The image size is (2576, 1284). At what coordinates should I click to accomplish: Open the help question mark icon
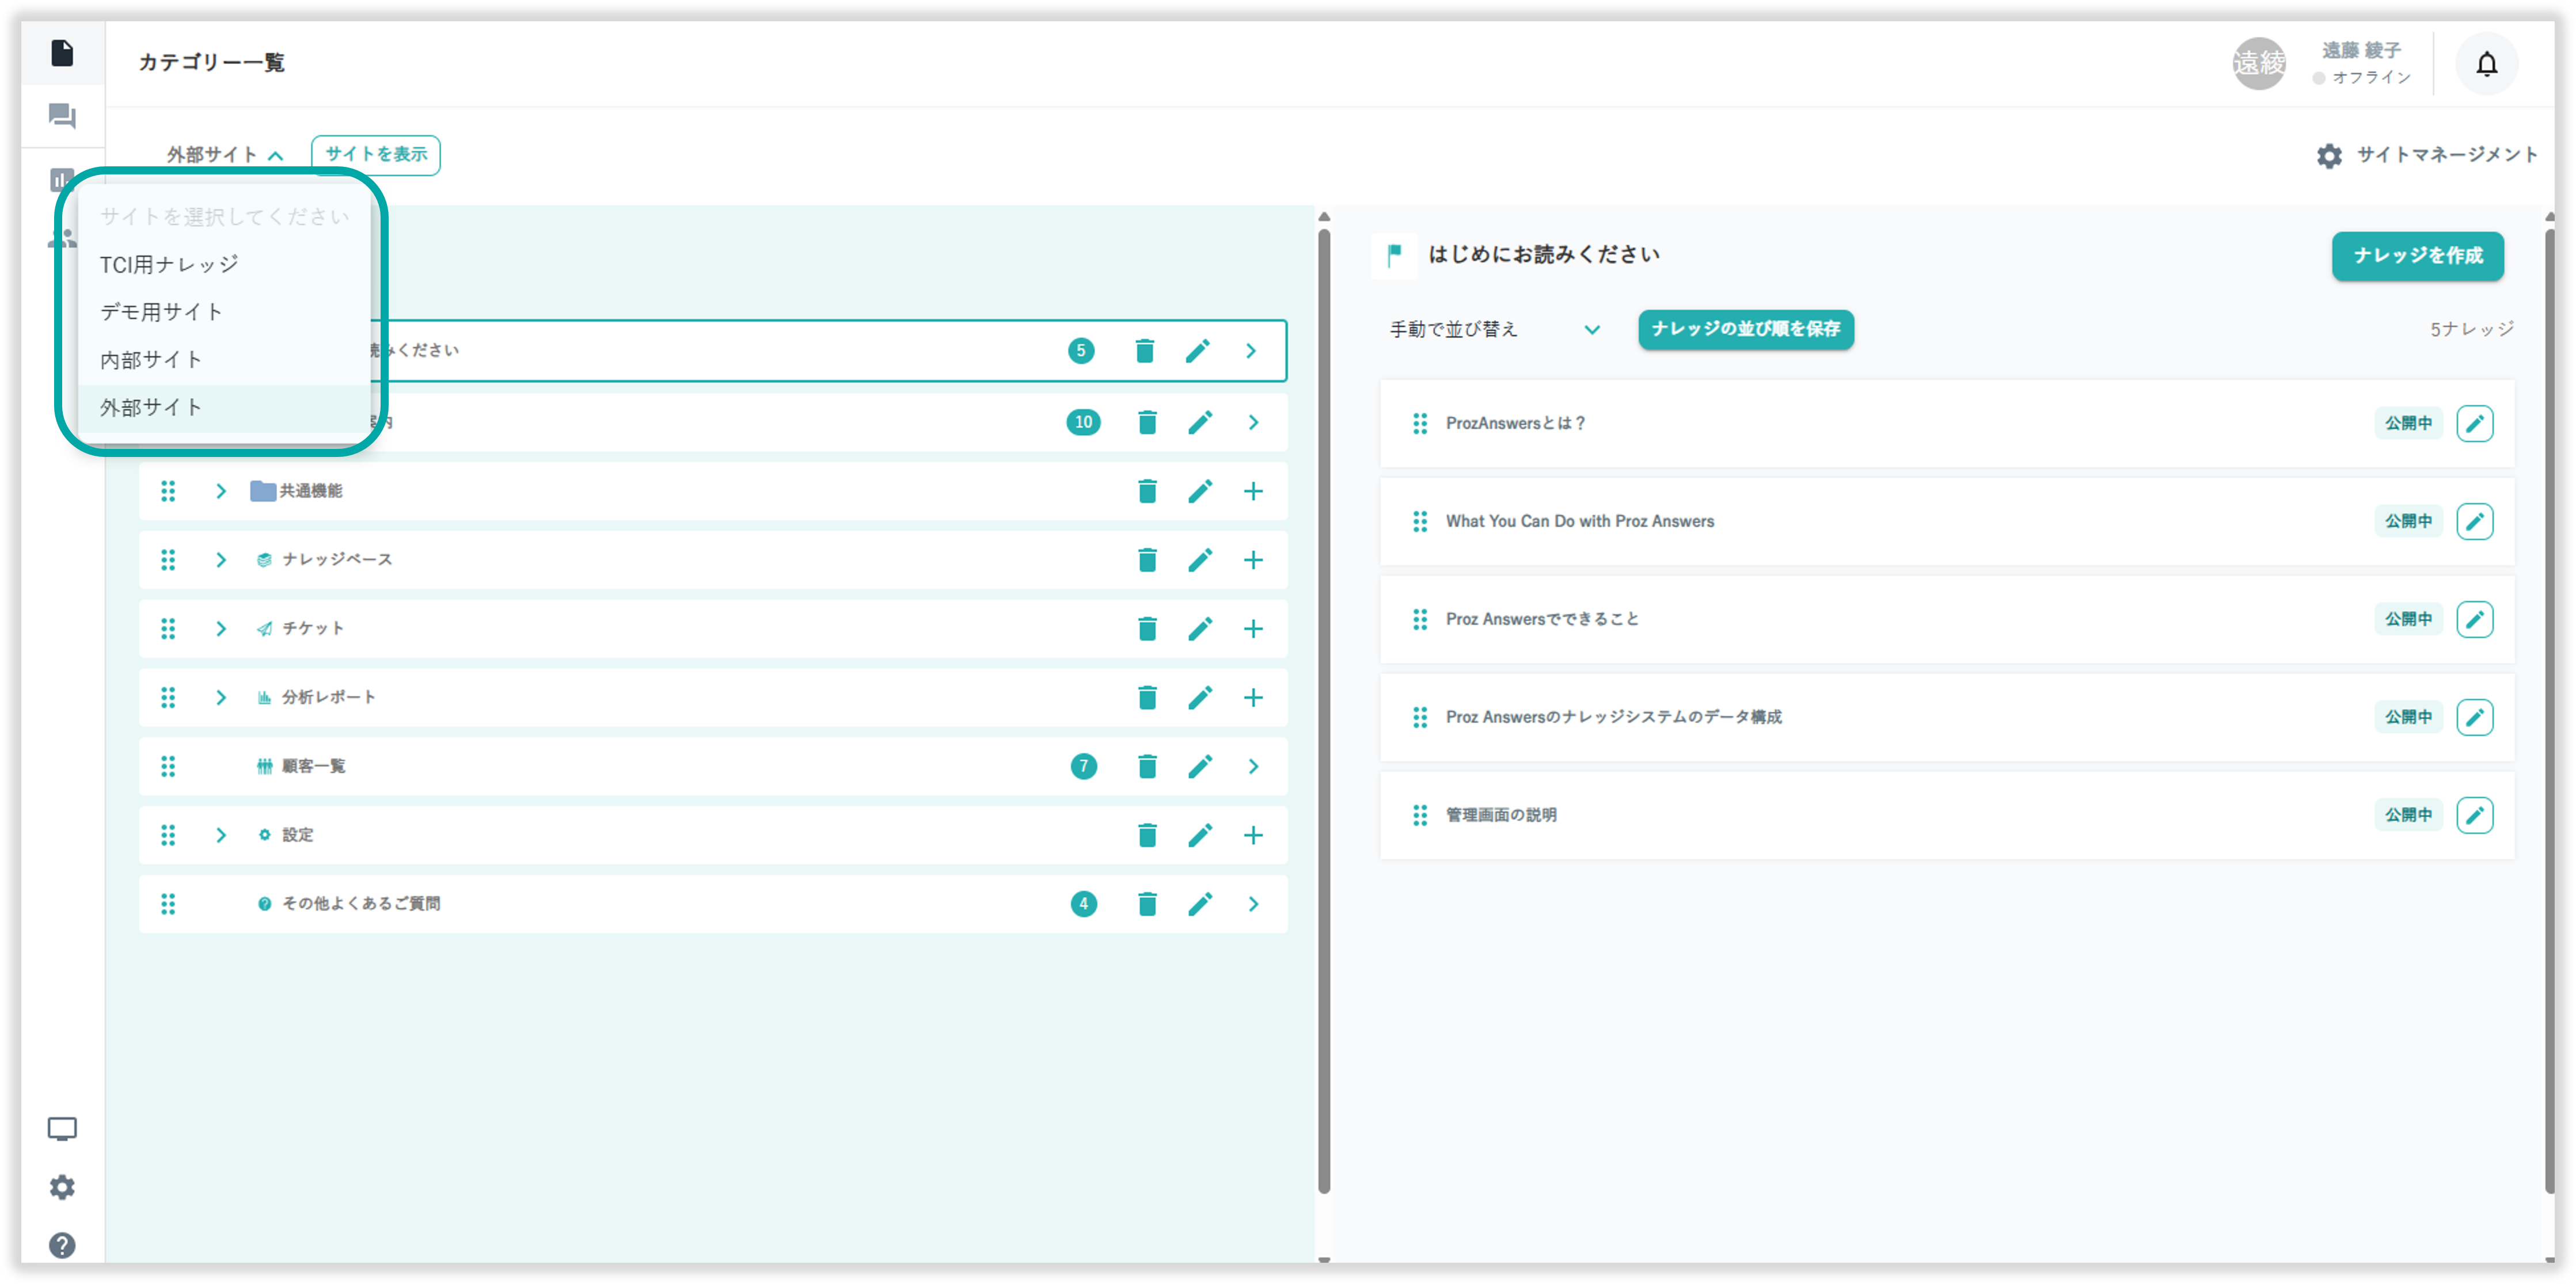click(62, 1245)
